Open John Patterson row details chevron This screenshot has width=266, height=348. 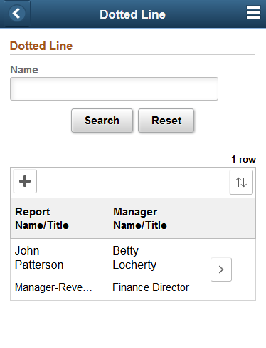pyautogui.click(x=221, y=270)
